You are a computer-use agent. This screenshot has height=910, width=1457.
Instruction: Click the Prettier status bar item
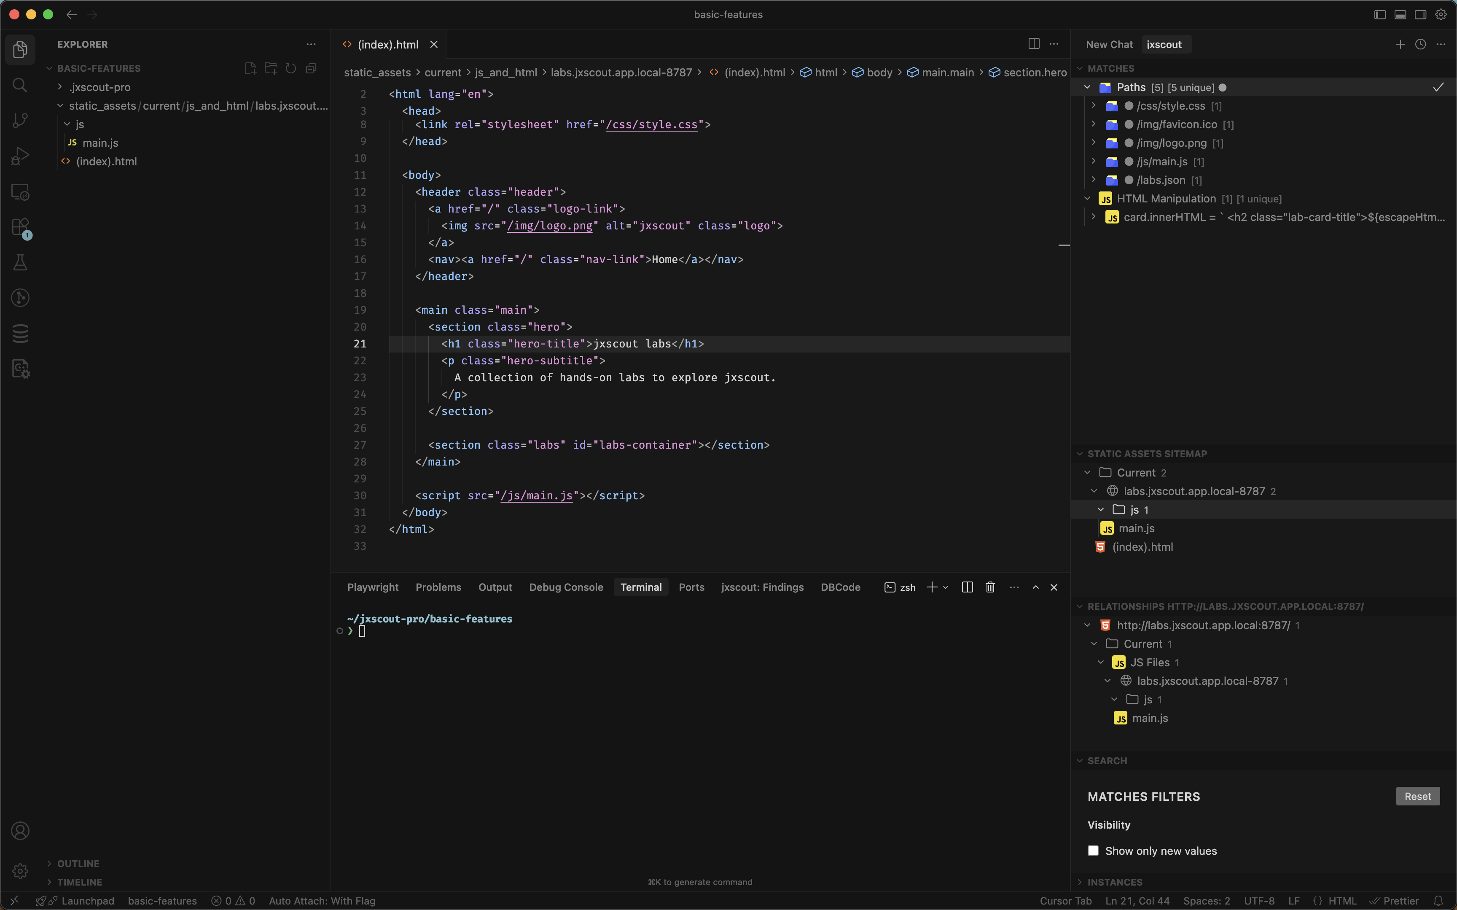click(1395, 901)
